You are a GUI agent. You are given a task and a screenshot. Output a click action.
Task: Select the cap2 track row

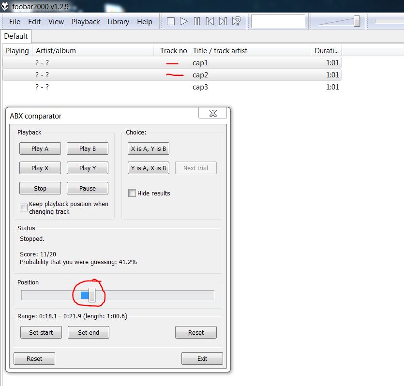(172, 75)
